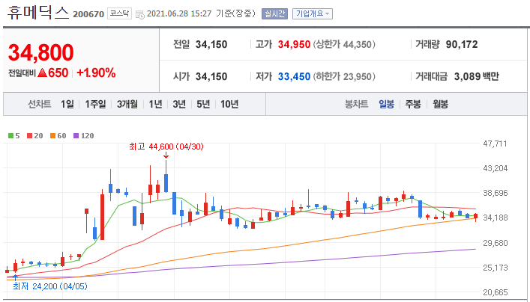Click the timestamp 2021.06.28 15:27

pyautogui.click(x=179, y=13)
